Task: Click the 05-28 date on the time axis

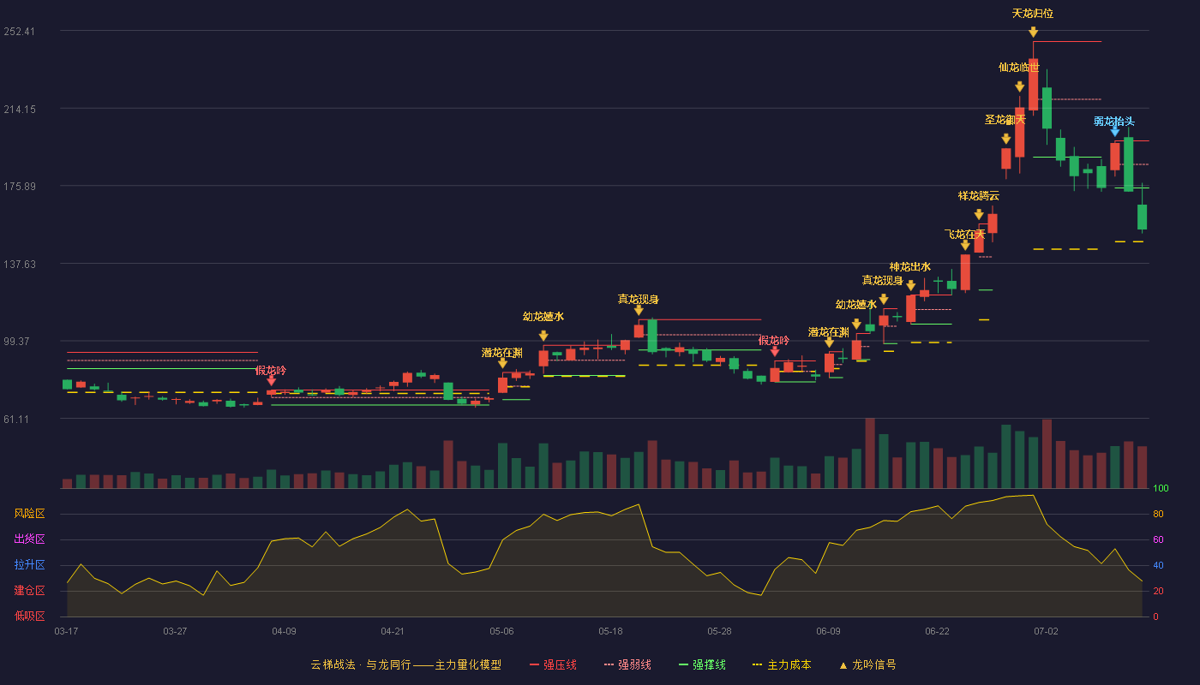Action: (719, 631)
